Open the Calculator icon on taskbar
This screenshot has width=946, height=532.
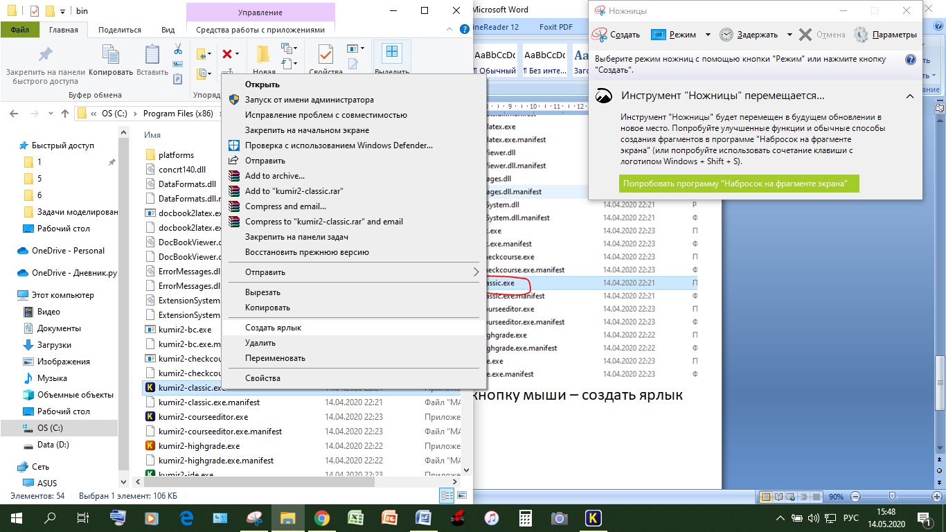point(525,517)
